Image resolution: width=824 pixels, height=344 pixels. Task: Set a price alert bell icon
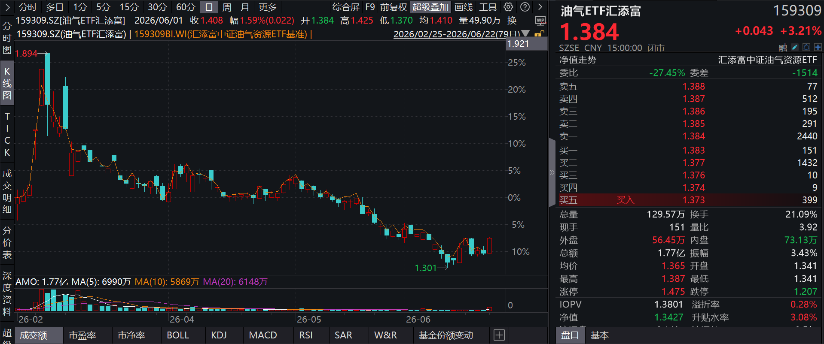click(x=806, y=47)
